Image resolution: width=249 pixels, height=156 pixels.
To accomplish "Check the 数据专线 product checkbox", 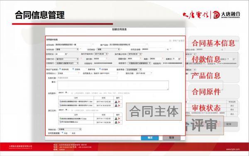I will pos(87,69).
